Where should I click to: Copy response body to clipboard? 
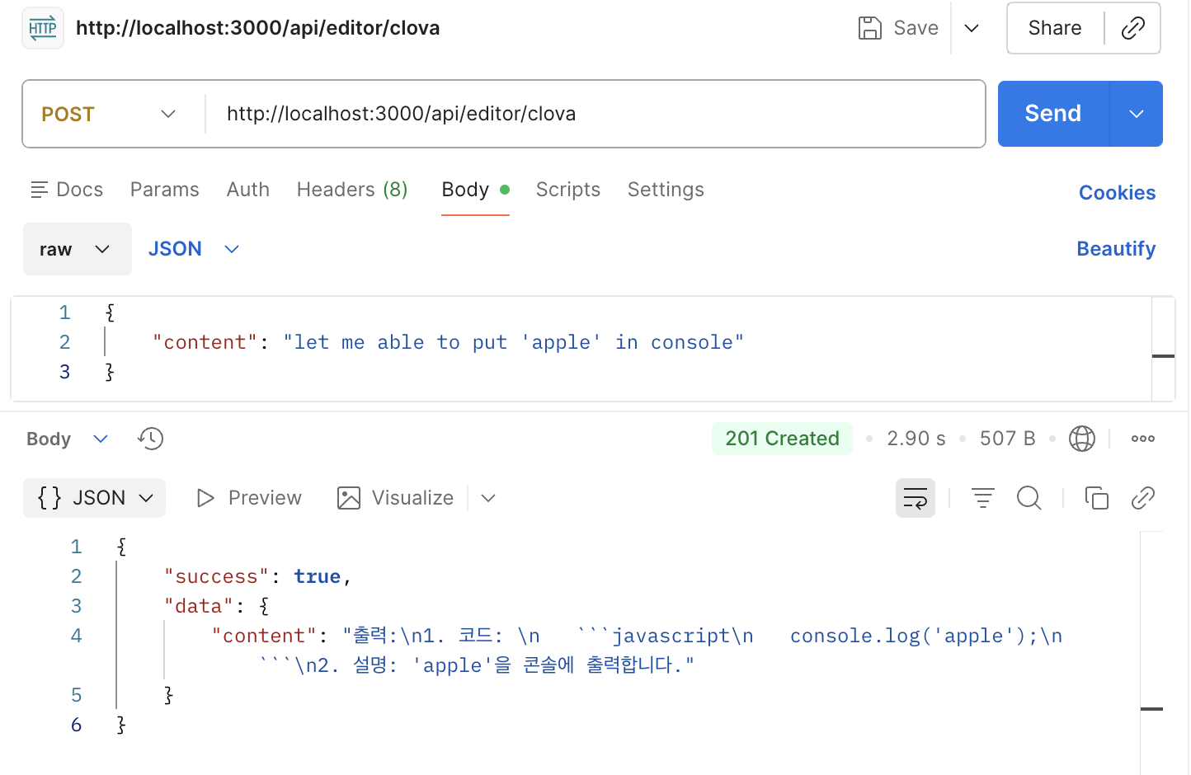[1096, 498]
